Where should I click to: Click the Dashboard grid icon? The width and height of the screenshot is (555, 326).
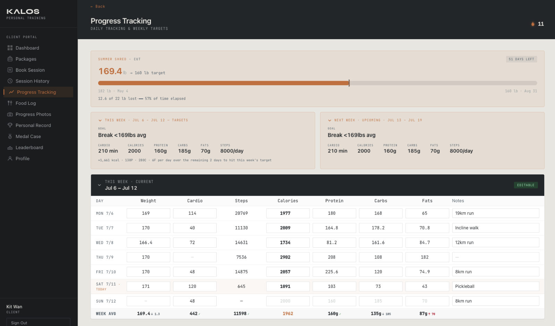click(10, 48)
